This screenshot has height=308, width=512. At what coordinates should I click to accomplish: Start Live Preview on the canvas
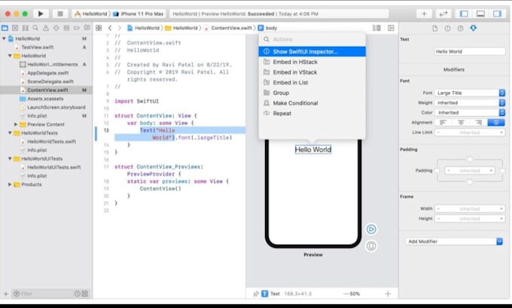pyautogui.click(x=371, y=229)
